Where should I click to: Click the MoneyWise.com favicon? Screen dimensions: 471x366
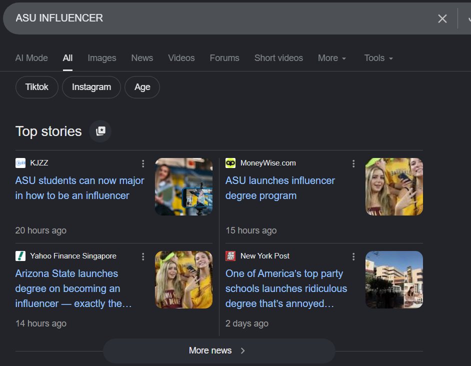(230, 163)
